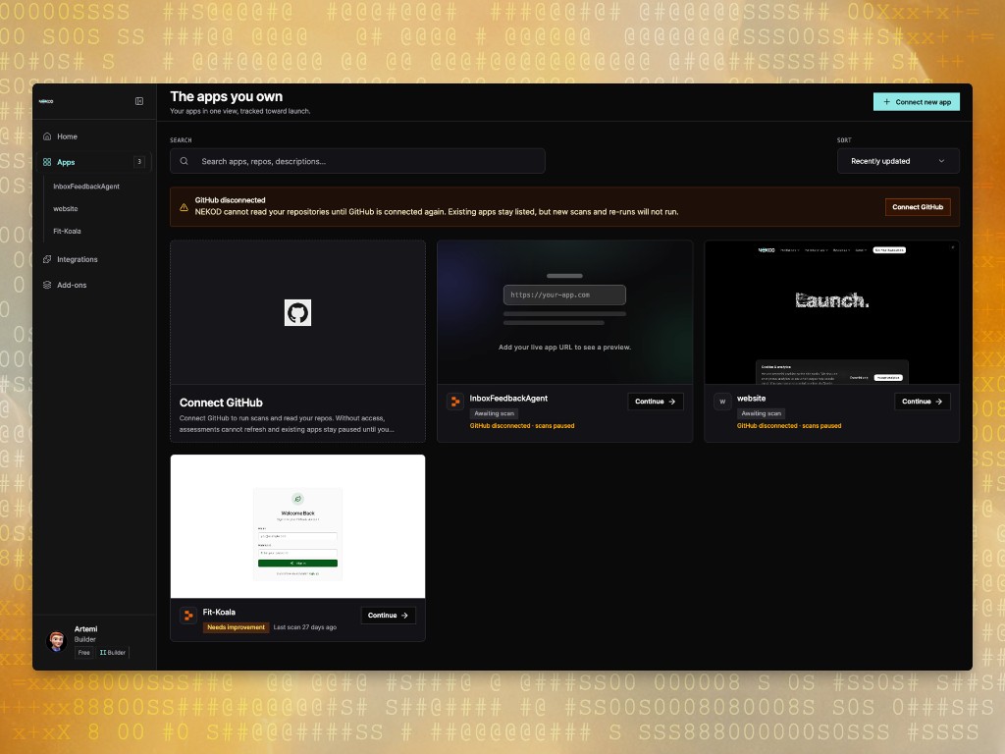Click the Artemi user avatar

click(57, 641)
